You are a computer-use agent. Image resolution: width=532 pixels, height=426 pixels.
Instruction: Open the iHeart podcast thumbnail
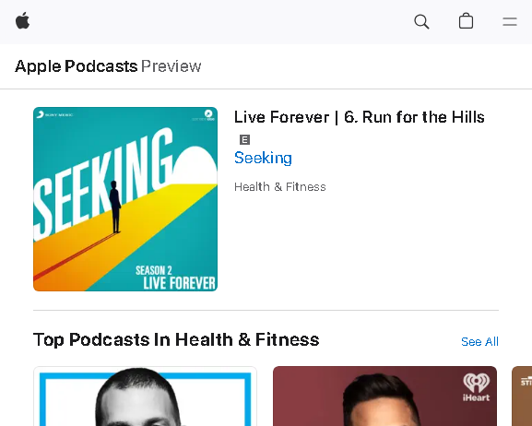pyautogui.click(x=384, y=396)
